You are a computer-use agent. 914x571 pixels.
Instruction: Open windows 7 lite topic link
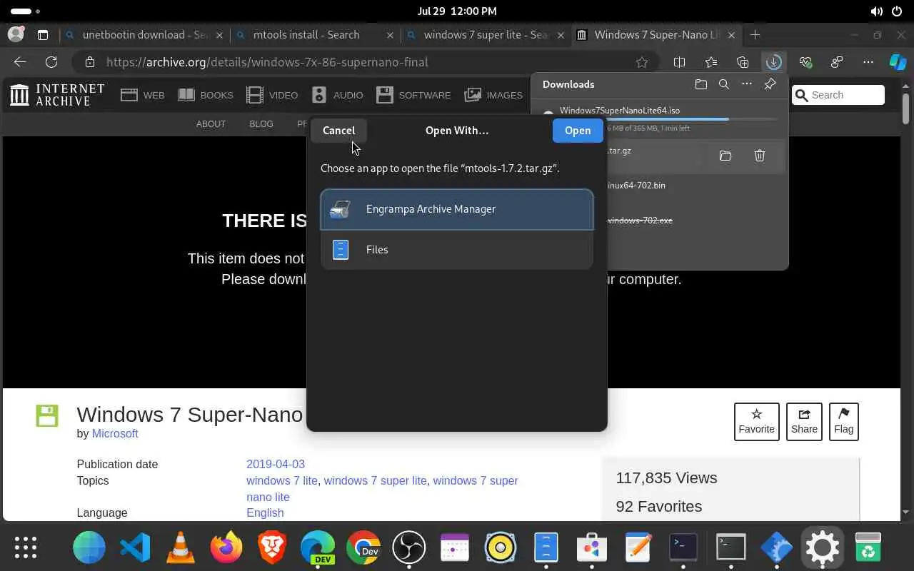(x=282, y=481)
